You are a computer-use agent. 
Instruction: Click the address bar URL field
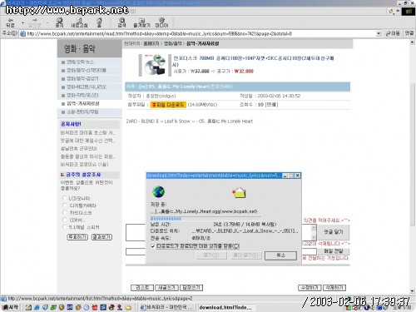(x=200, y=34)
